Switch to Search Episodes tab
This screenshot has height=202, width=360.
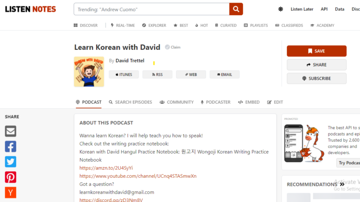(130, 102)
